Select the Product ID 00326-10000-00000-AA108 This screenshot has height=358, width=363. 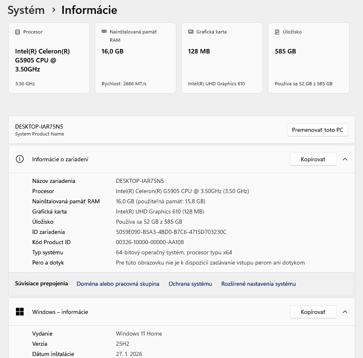click(150, 242)
